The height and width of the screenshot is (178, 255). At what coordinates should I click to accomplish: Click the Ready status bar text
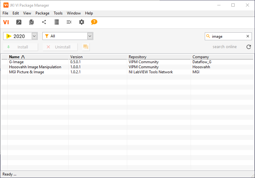pyautogui.click(x=9, y=174)
